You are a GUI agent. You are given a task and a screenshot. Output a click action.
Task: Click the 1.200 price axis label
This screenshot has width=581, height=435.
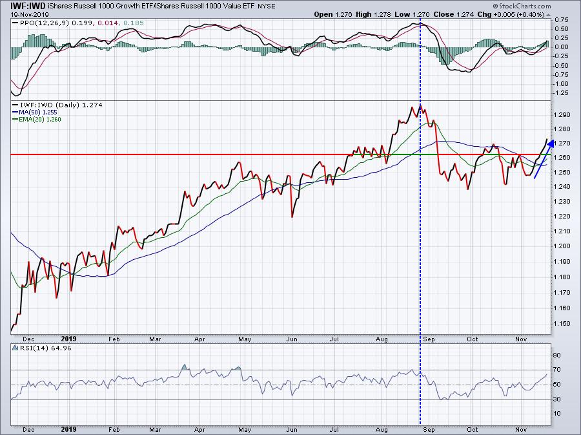(562, 246)
